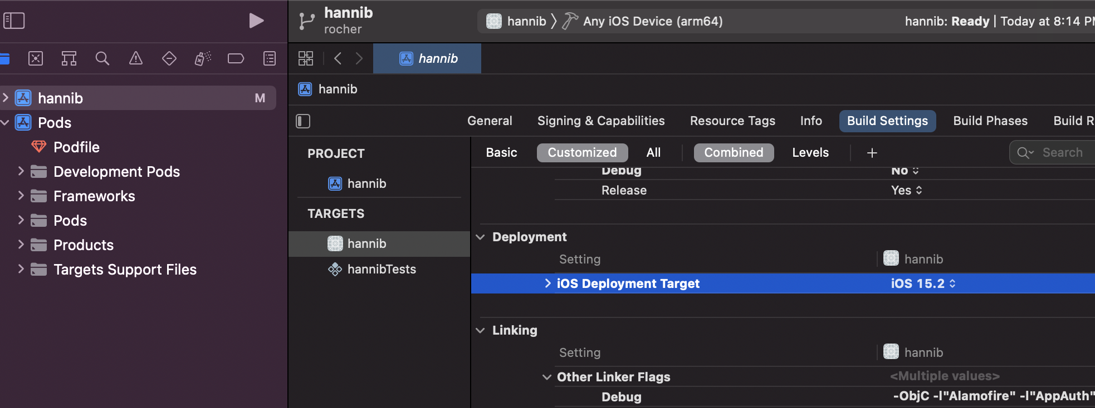Add a build setting with plus button
Viewport: 1095px width, 408px height.
click(872, 152)
